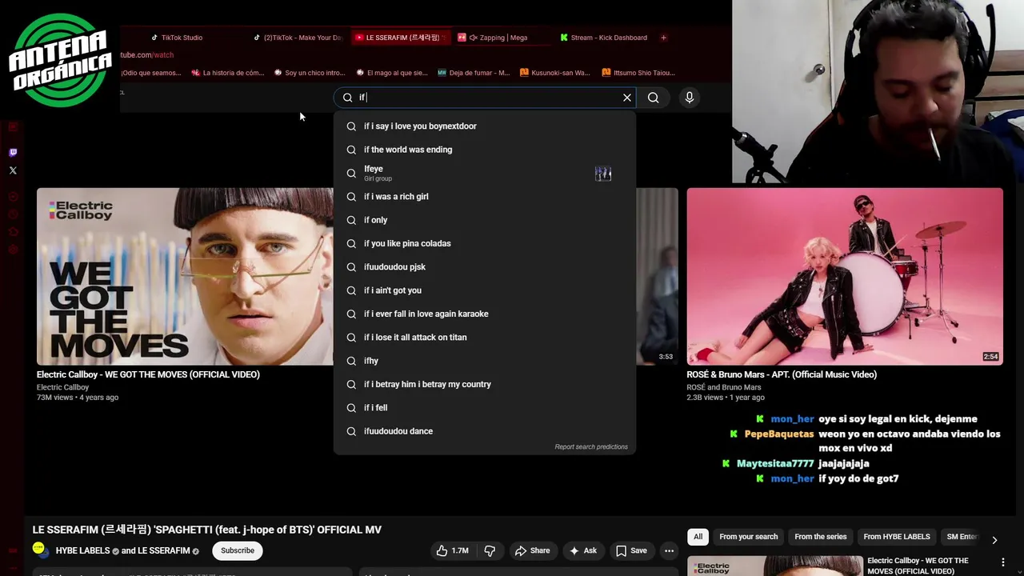Viewport: 1024px width, 576px height.
Task: Select suggestion 'if i say i love you boynextdoor'
Action: tap(485, 126)
